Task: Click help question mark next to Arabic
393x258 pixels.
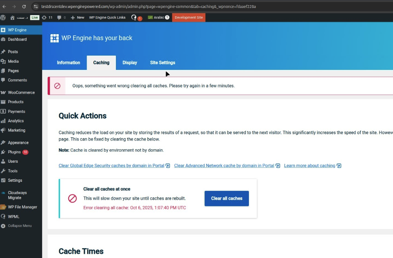Action: click(x=167, y=17)
